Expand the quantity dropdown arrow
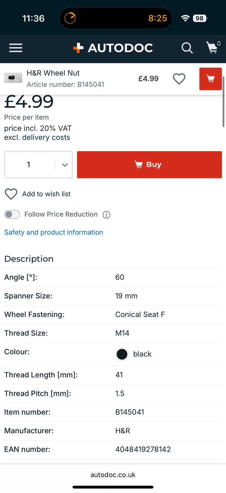Screen dimensions: 226x493 pyautogui.click(x=65, y=165)
